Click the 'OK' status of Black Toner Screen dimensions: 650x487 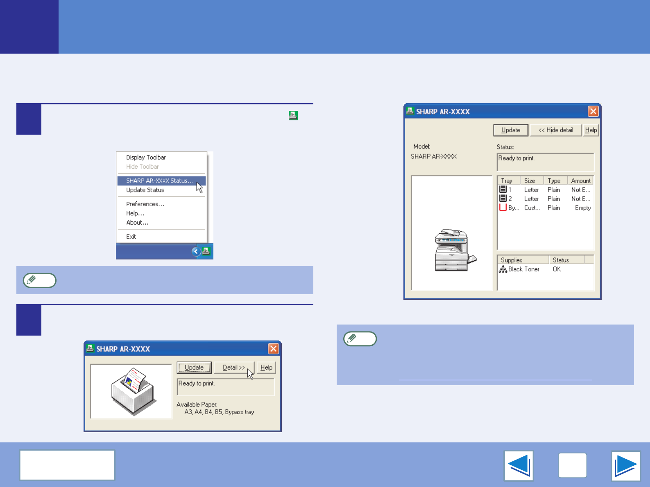[557, 269]
